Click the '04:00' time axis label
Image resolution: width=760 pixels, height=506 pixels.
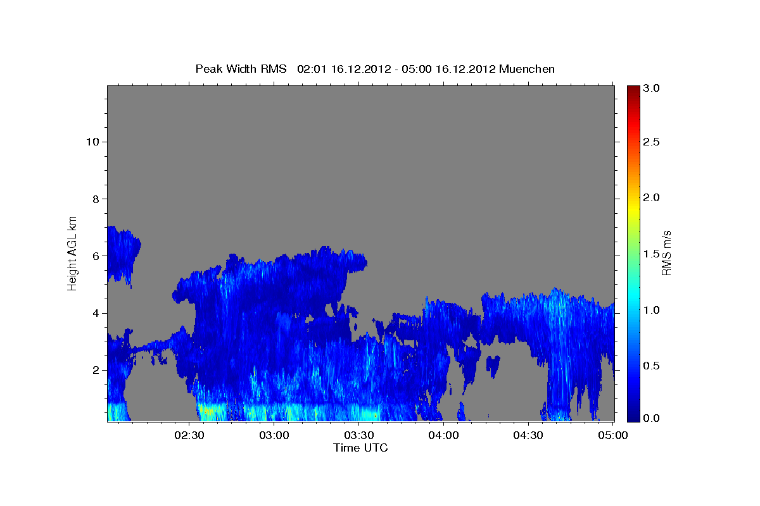[443, 435]
